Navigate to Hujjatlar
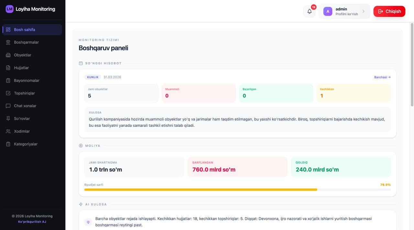Image resolution: width=414 pixels, height=230 pixels. coord(32,68)
